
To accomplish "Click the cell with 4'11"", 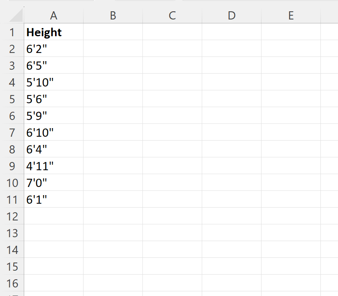I will 53,166.
